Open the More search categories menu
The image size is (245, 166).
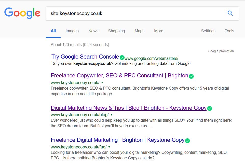pyautogui.click(x=159, y=31)
